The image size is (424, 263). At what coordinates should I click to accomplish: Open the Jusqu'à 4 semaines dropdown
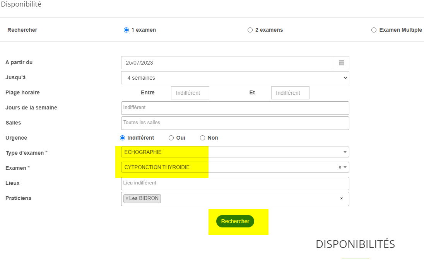(235, 78)
